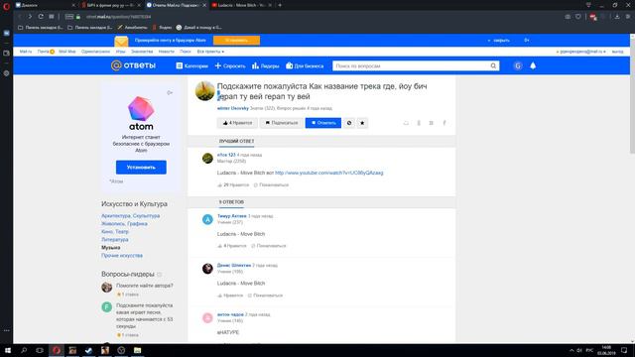Viewport: 635px width, 357px height.
Task: Share the question via Facebook icon
Action: click(444, 123)
